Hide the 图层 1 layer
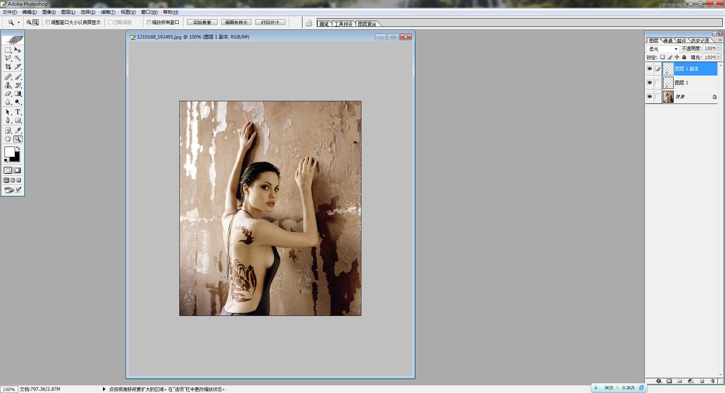 649,83
